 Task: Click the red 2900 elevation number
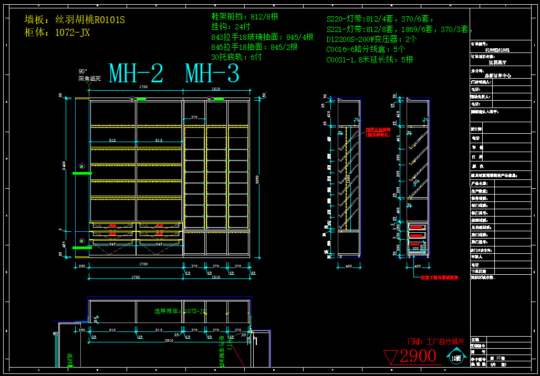point(418,356)
